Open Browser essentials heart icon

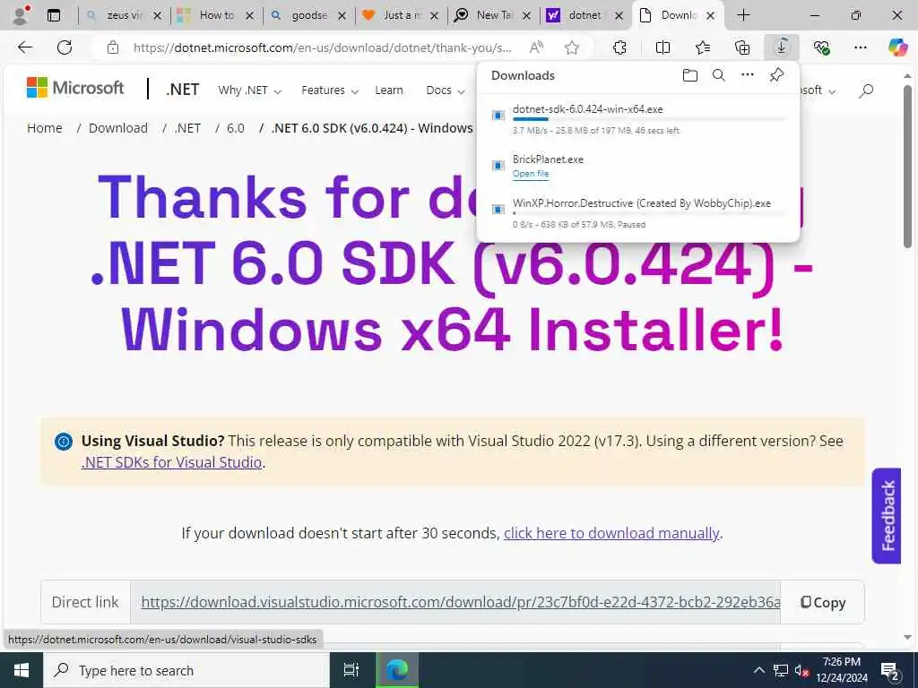click(821, 47)
